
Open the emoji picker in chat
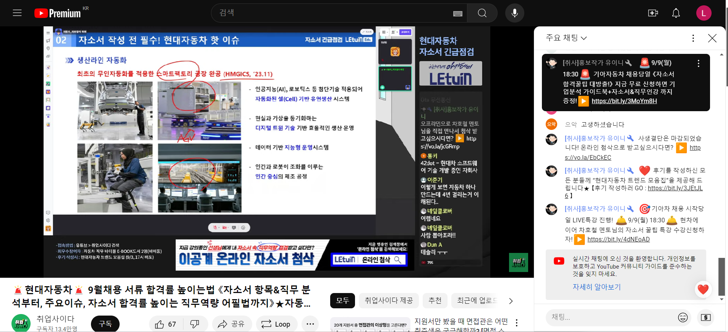click(683, 317)
